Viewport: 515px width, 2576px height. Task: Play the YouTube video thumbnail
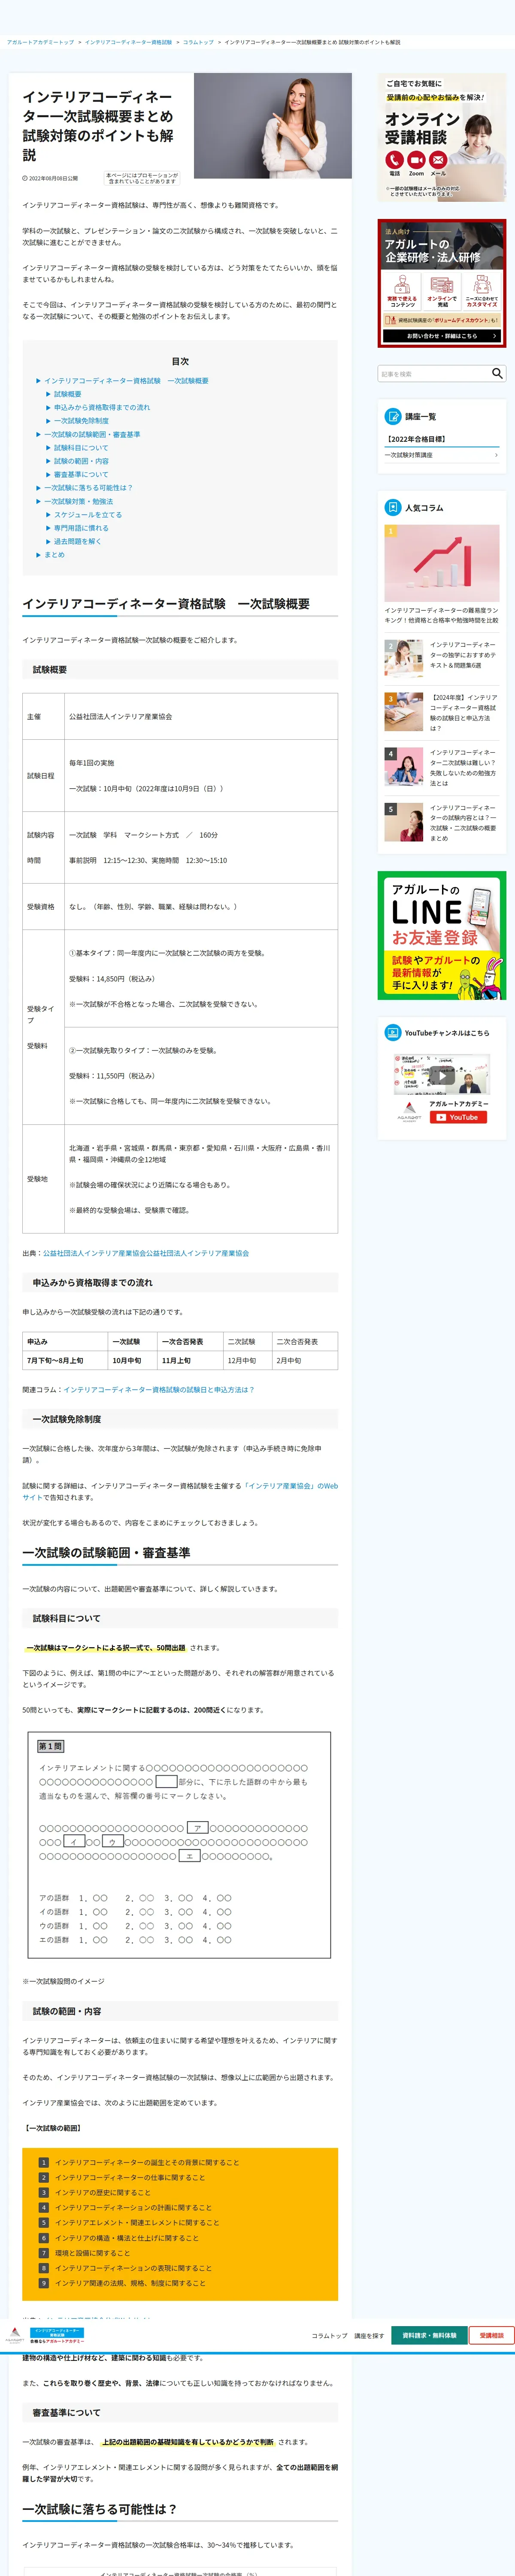point(441,1075)
